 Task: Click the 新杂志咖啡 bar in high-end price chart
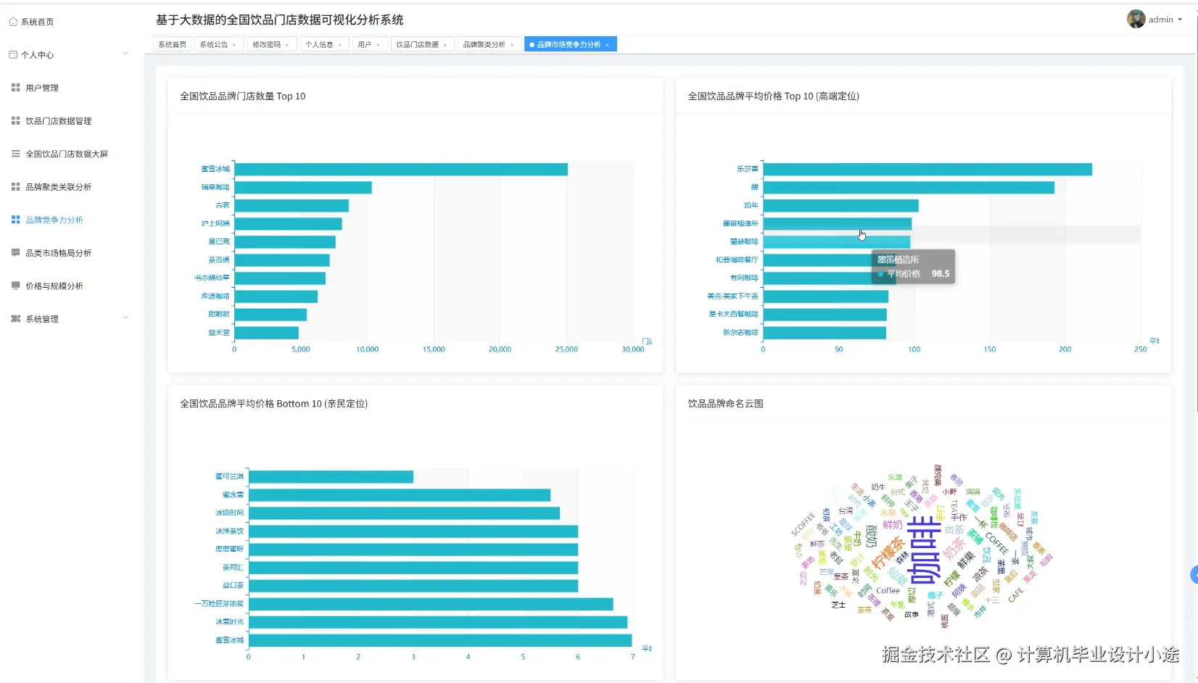tap(825, 333)
